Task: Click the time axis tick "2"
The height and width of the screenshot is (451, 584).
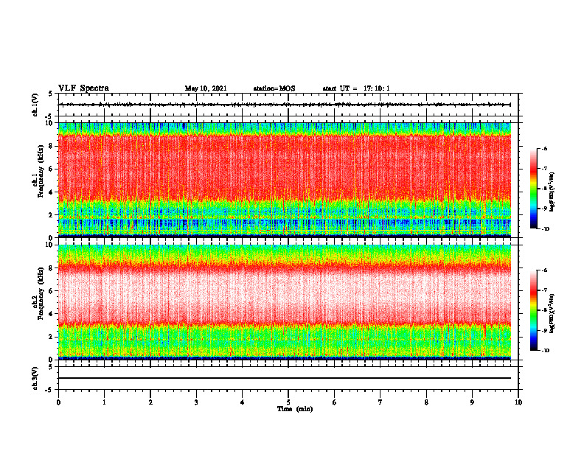Action: [150, 402]
